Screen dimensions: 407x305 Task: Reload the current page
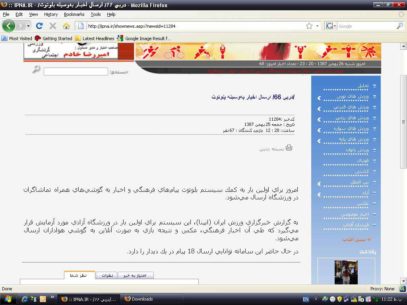(x=39, y=26)
